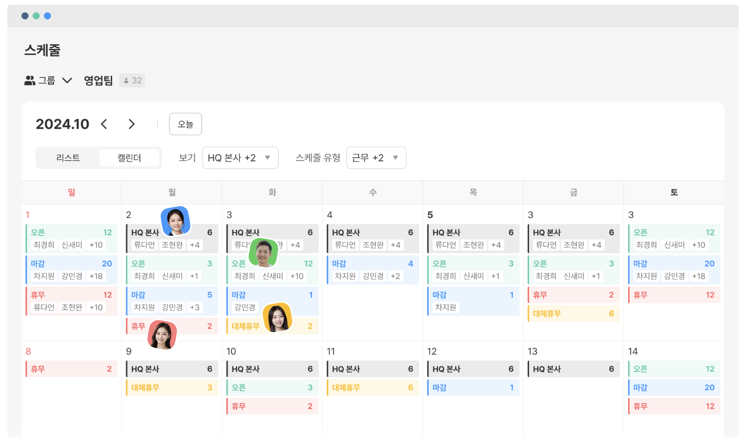Open 마감 1 shift on Thursday 5
745x438 pixels.
[x=473, y=301]
